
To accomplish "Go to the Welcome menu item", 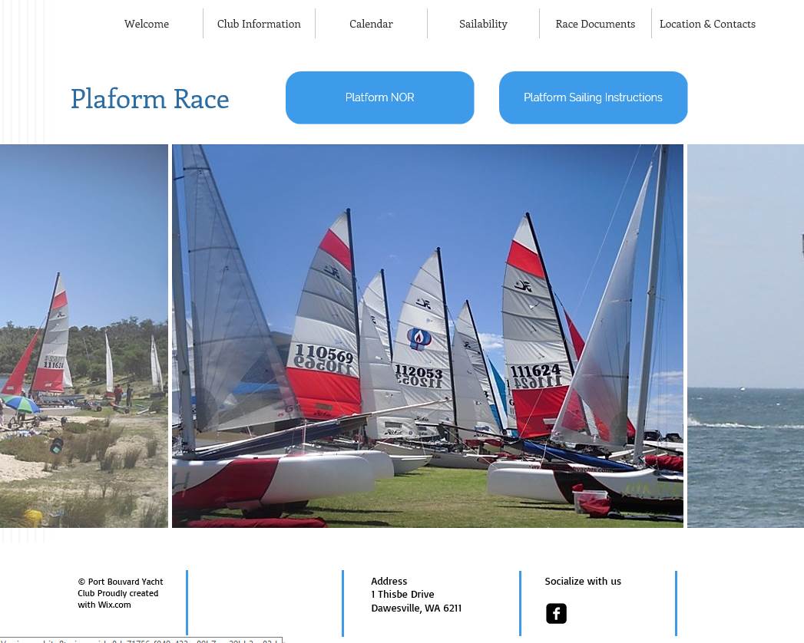I will click(x=147, y=24).
